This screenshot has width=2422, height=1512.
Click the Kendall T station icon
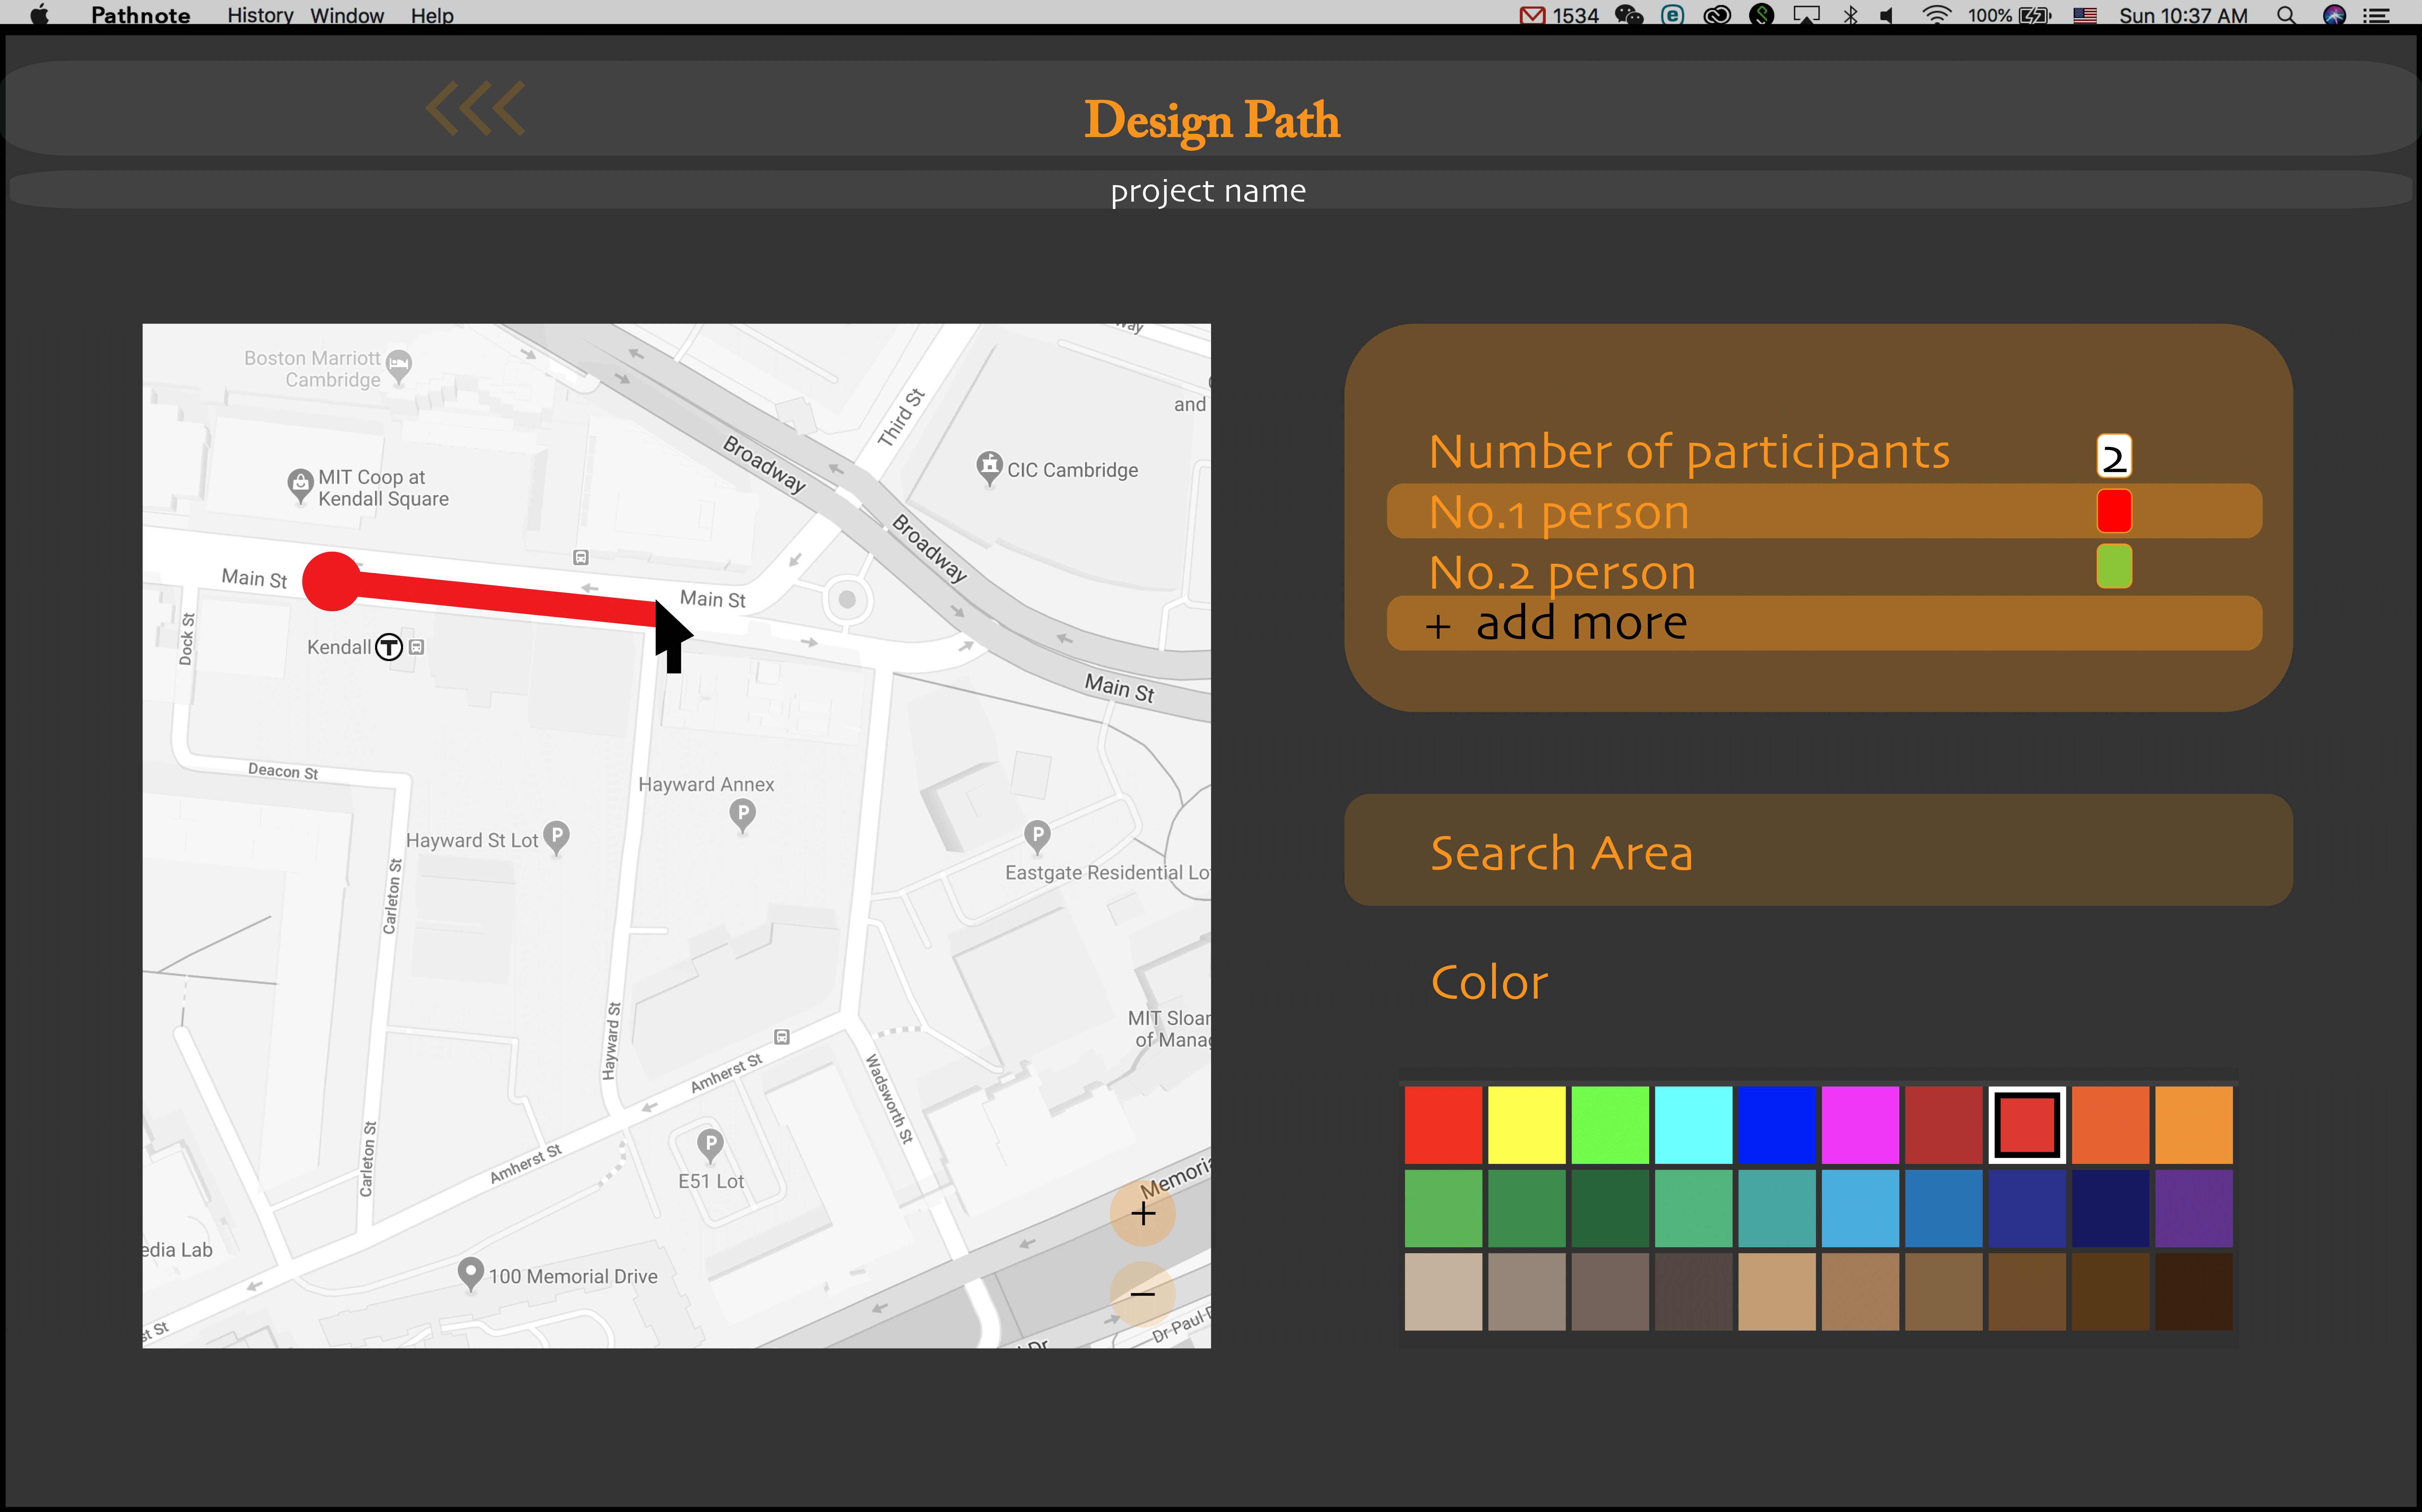(x=389, y=647)
